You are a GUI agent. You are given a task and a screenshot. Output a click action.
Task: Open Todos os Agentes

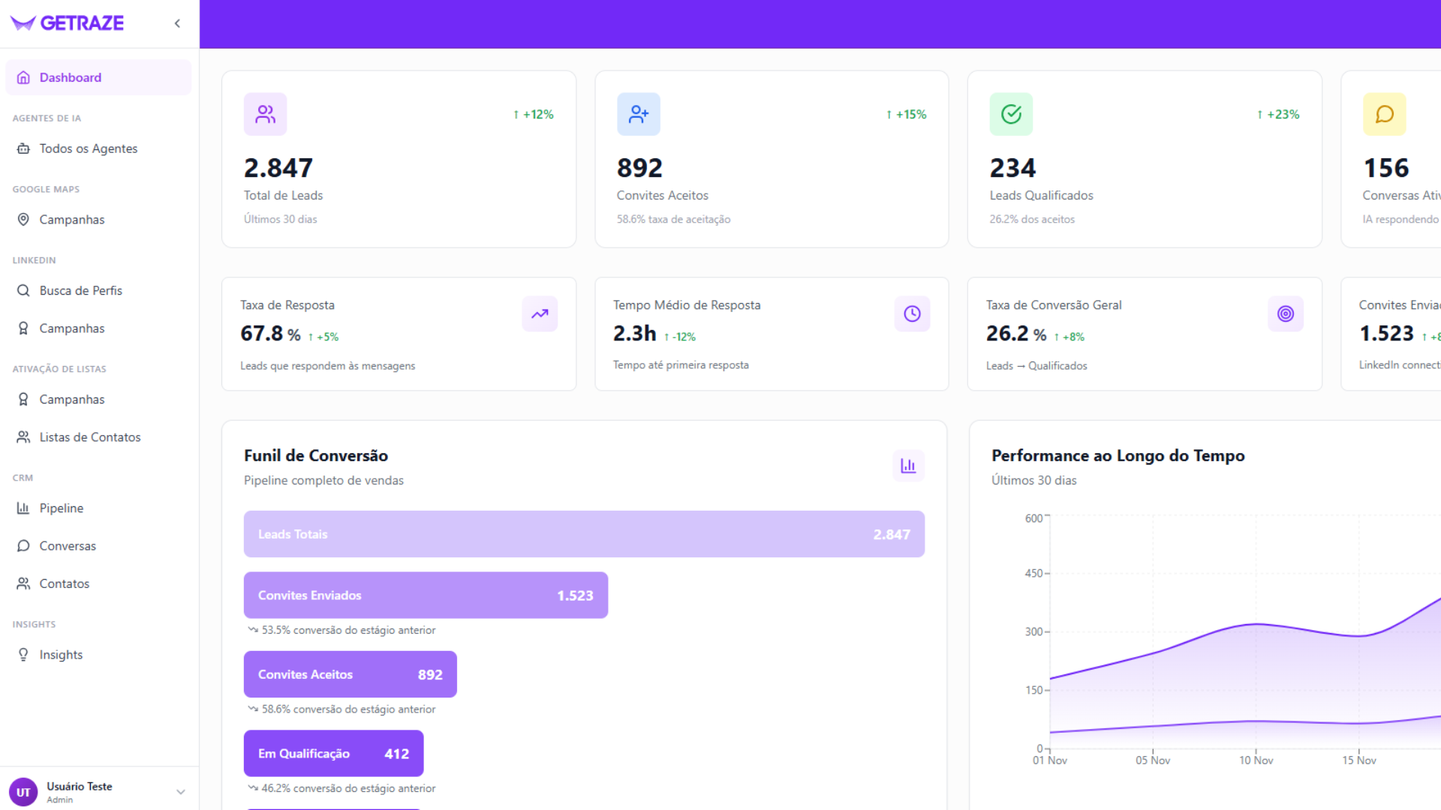click(x=88, y=148)
